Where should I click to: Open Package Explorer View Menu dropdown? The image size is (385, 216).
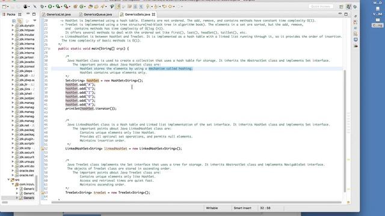(35, 20)
